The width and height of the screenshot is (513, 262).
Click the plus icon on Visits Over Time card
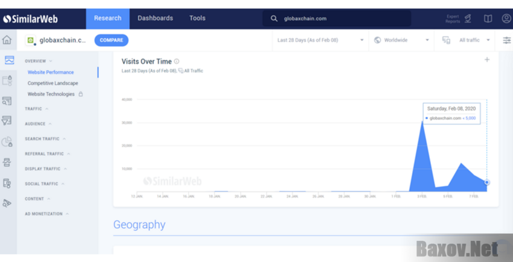point(487,60)
